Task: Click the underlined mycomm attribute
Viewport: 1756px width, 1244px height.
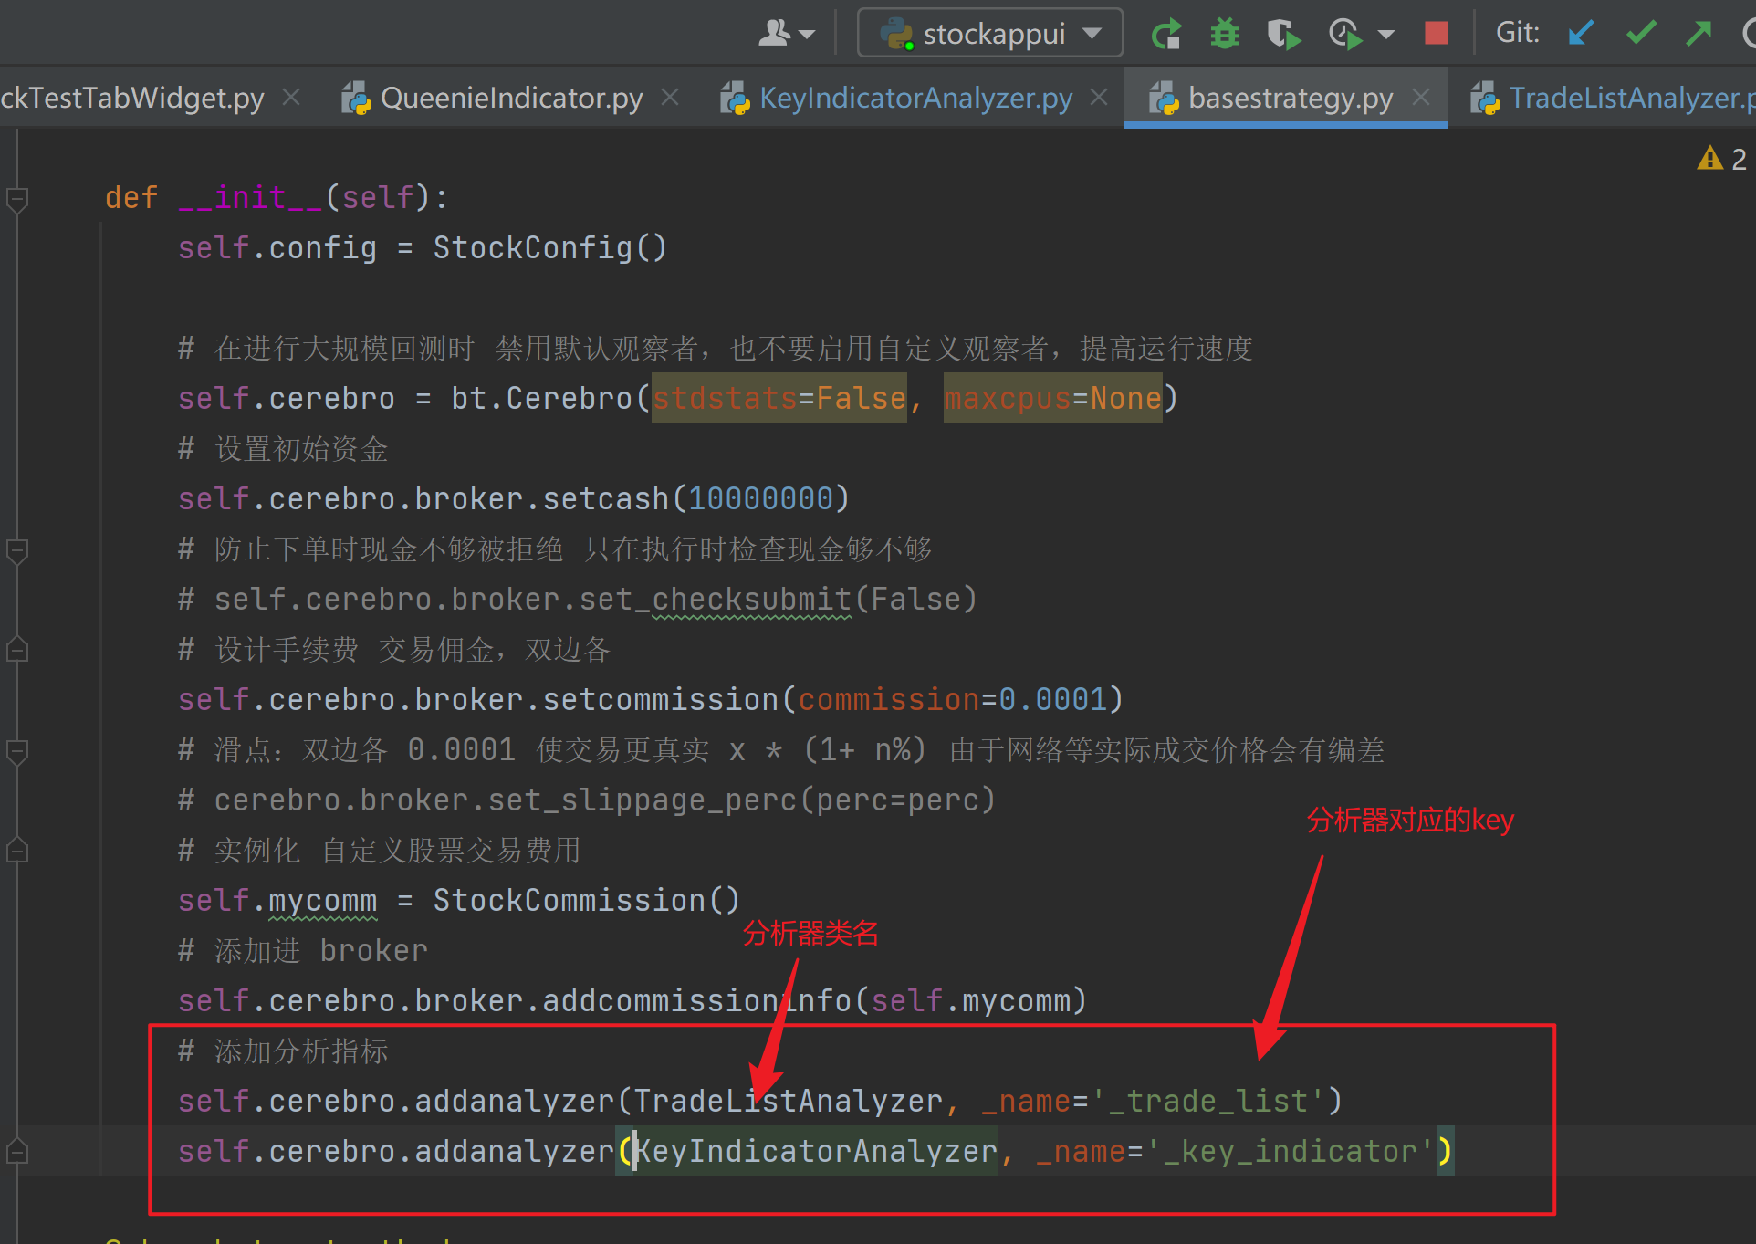Action: tap(323, 901)
